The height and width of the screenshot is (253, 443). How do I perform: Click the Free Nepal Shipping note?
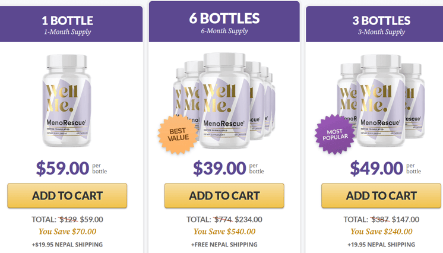click(x=224, y=245)
